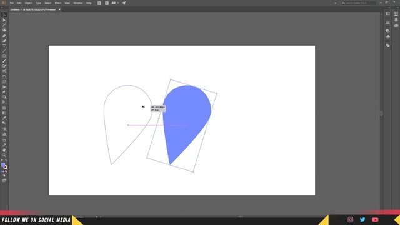Open the View menu
Viewport: 400px width, 225px height.
(x=67, y=3)
